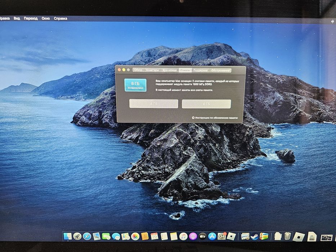Click the top-right menu bar status icon
Screen dimensions: 336x252
pyautogui.click(x=332, y=22)
